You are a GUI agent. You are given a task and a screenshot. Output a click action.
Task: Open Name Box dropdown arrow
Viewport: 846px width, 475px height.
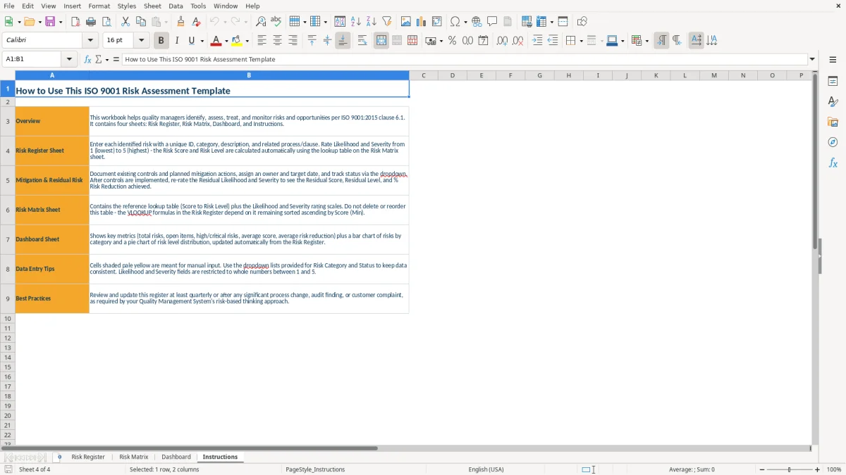pyautogui.click(x=69, y=59)
